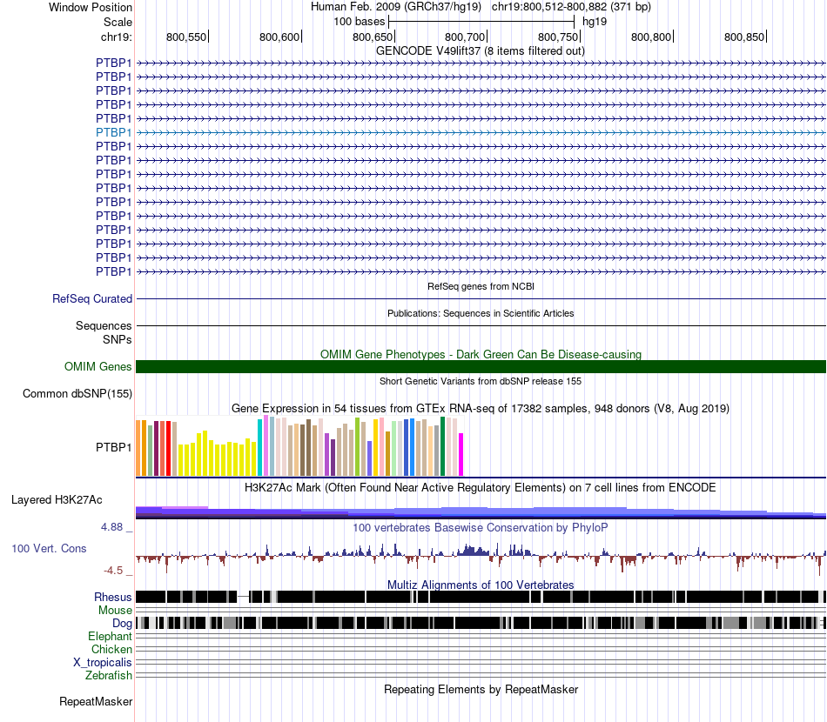This screenshot has height=722, width=827.
Task: Click the 'Rhesus' alignment species label
Action: click(113, 597)
